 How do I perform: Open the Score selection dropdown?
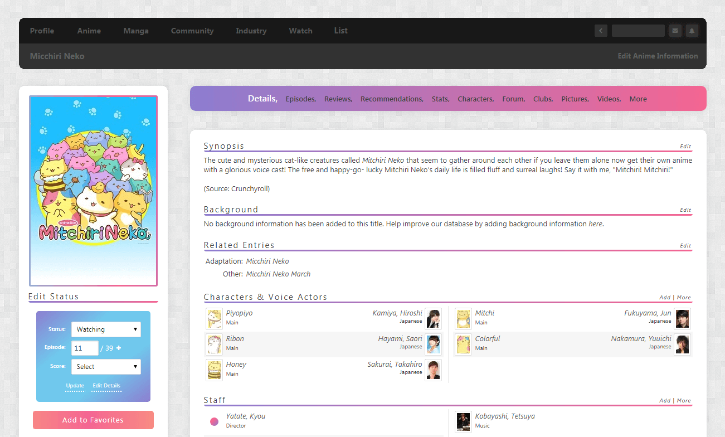coord(106,366)
